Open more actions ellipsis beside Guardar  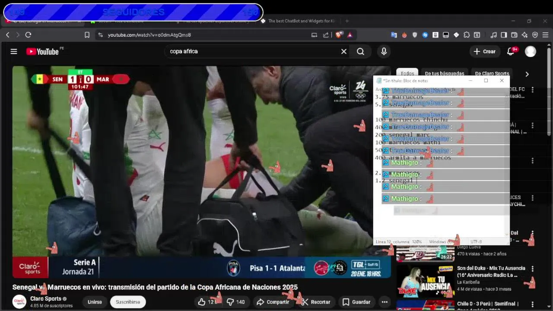(385, 302)
